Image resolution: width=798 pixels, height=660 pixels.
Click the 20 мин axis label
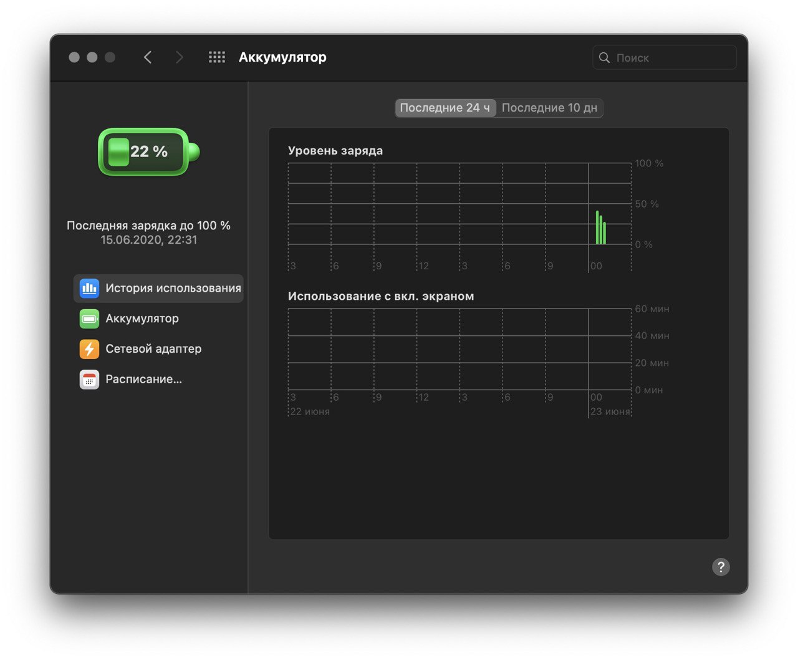652,363
